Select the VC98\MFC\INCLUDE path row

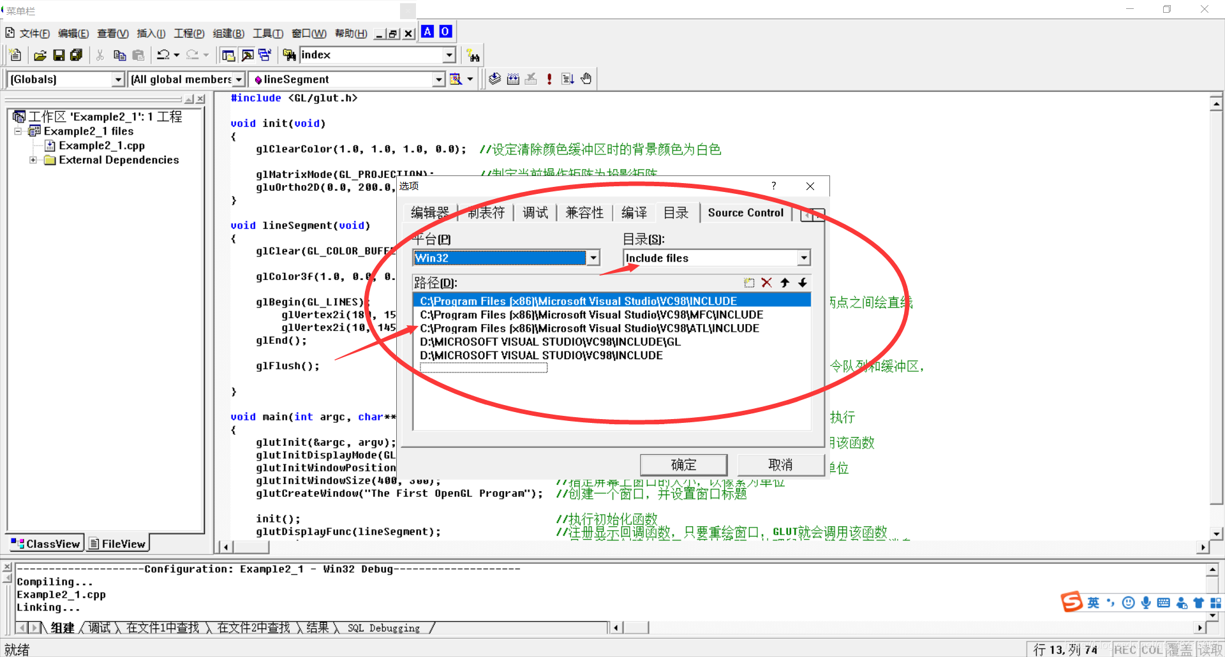tap(612, 314)
